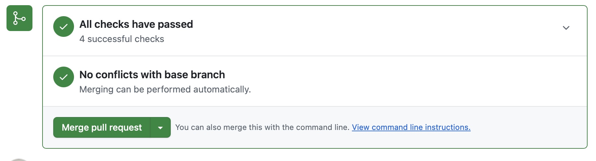596x161 pixels.
Task: Click the No conflicts with base branch heading
Action: [152, 75]
